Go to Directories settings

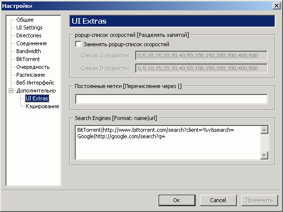click(x=29, y=35)
